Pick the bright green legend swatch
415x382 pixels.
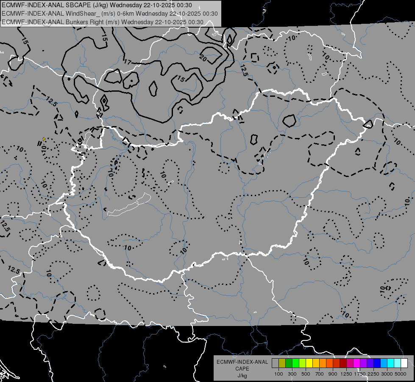click(295, 363)
